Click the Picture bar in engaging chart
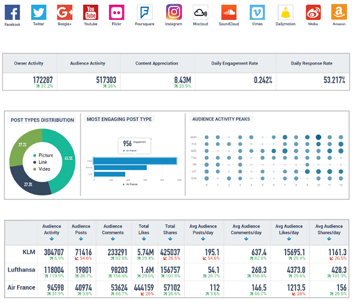 point(120,168)
